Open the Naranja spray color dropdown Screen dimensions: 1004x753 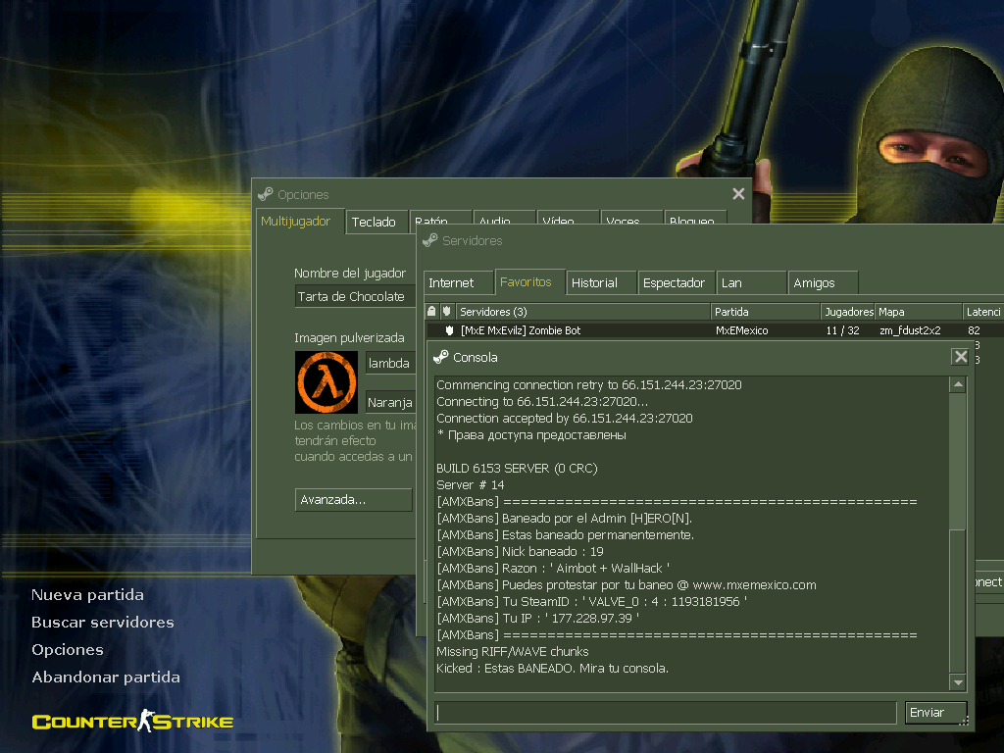tap(390, 403)
